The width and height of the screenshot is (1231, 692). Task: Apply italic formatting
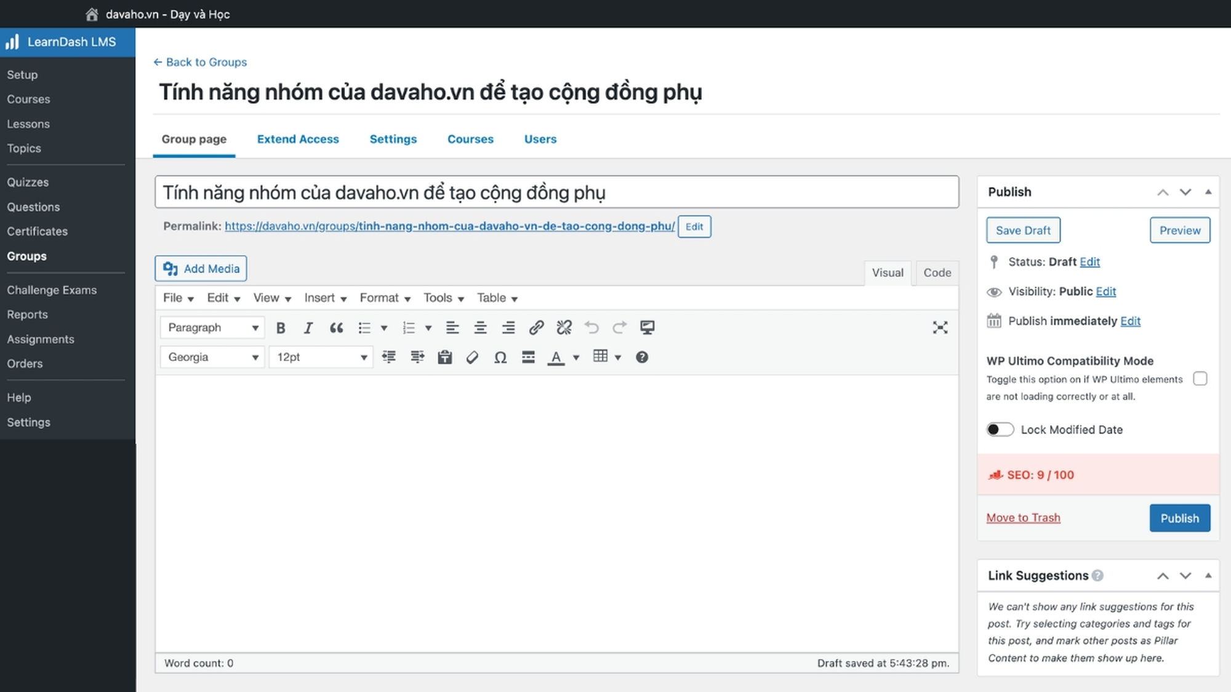[x=308, y=328]
